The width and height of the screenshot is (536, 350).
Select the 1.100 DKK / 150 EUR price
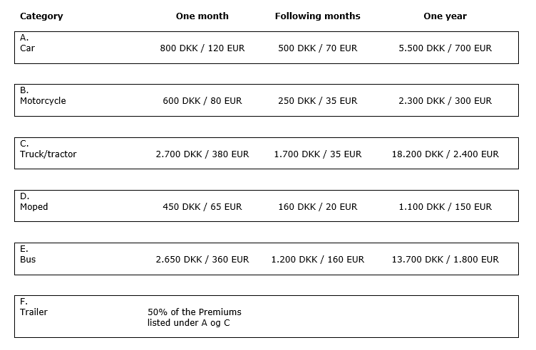445,207
